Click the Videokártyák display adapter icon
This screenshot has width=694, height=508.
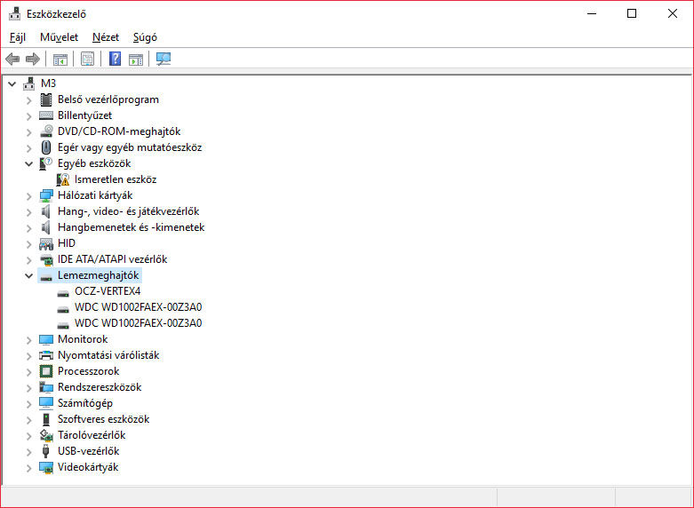tap(46, 467)
